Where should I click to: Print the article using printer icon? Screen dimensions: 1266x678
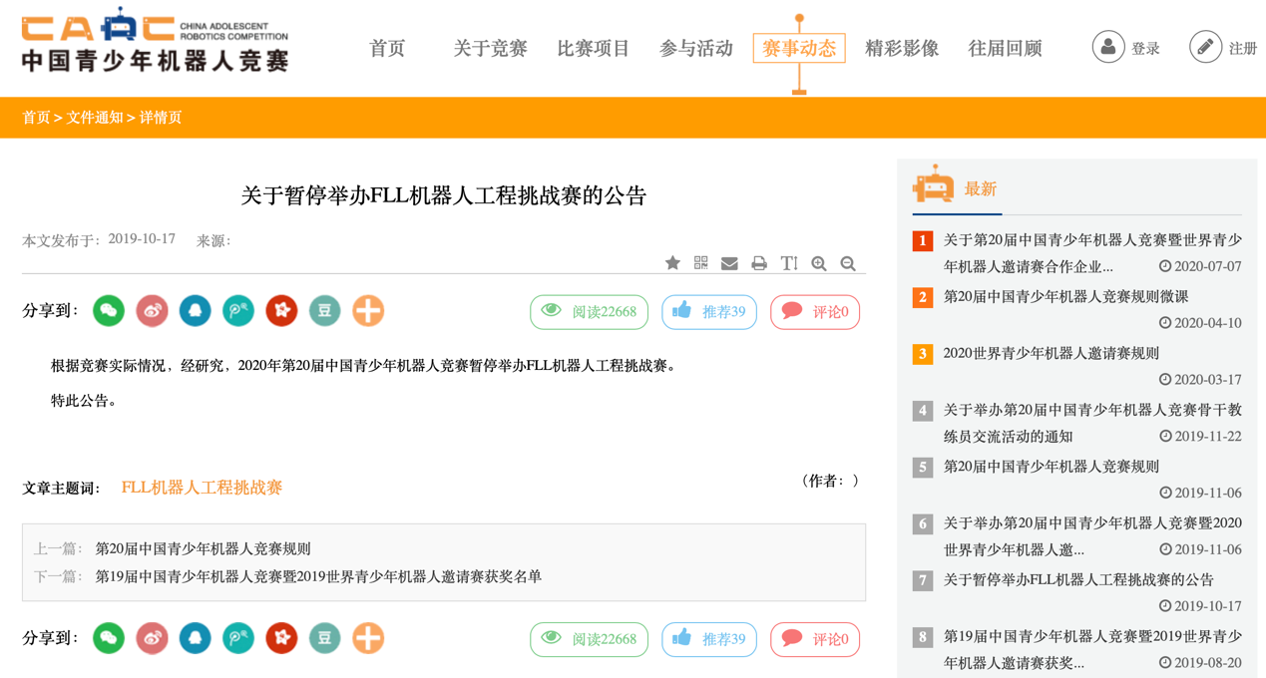[x=759, y=263]
